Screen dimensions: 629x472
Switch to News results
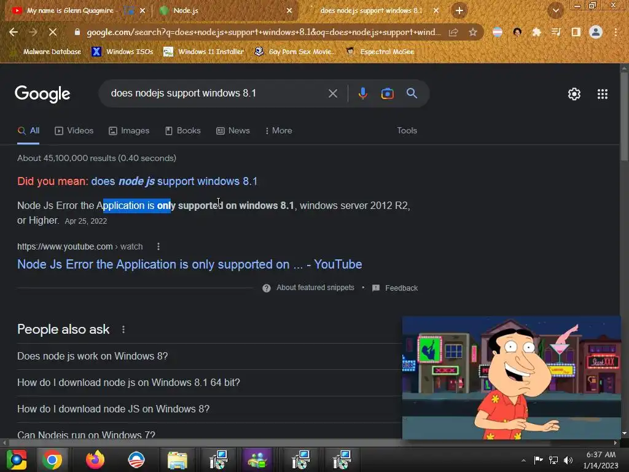pos(233,130)
